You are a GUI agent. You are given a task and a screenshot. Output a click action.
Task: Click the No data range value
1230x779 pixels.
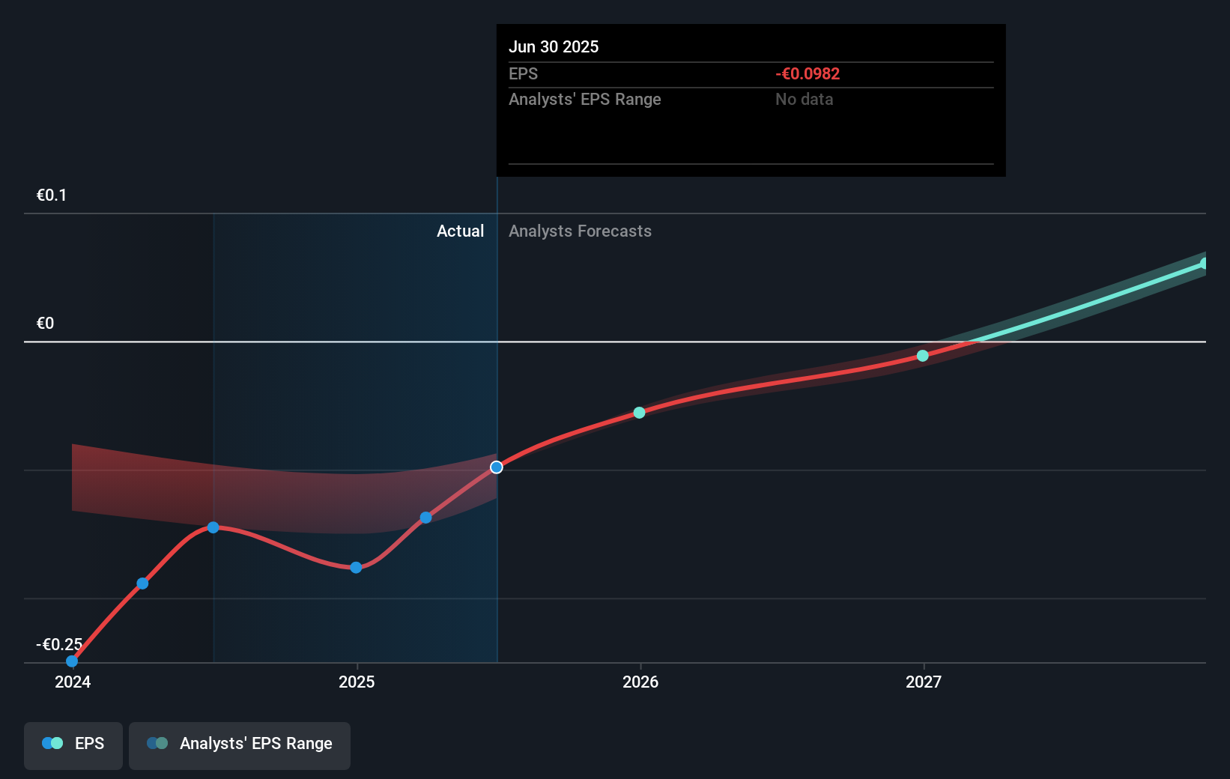click(804, 99)
